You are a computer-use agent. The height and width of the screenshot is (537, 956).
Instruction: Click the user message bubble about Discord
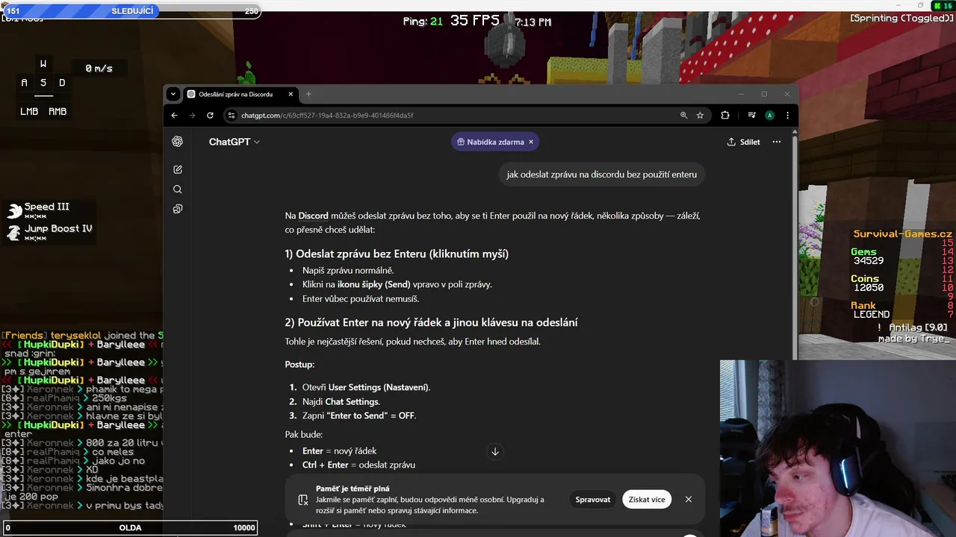601,175
